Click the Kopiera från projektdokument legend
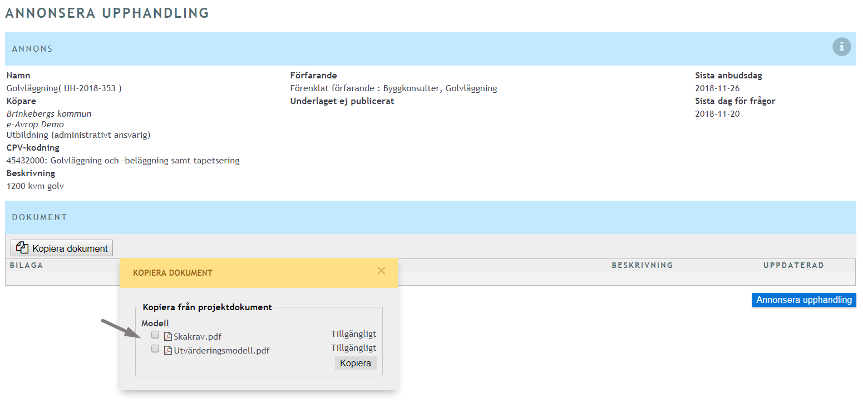863x403 pixels. click(207, 307)
